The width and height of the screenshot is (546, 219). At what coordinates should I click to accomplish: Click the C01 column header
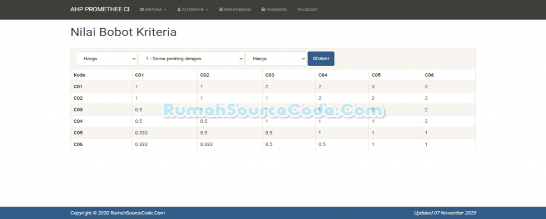click(140, 75)
